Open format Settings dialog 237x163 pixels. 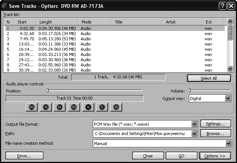point(212,124)
